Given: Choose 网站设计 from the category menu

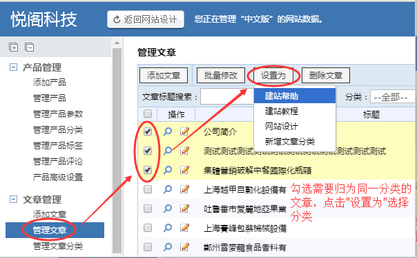Looking at the screenshot, I should 295,127.
